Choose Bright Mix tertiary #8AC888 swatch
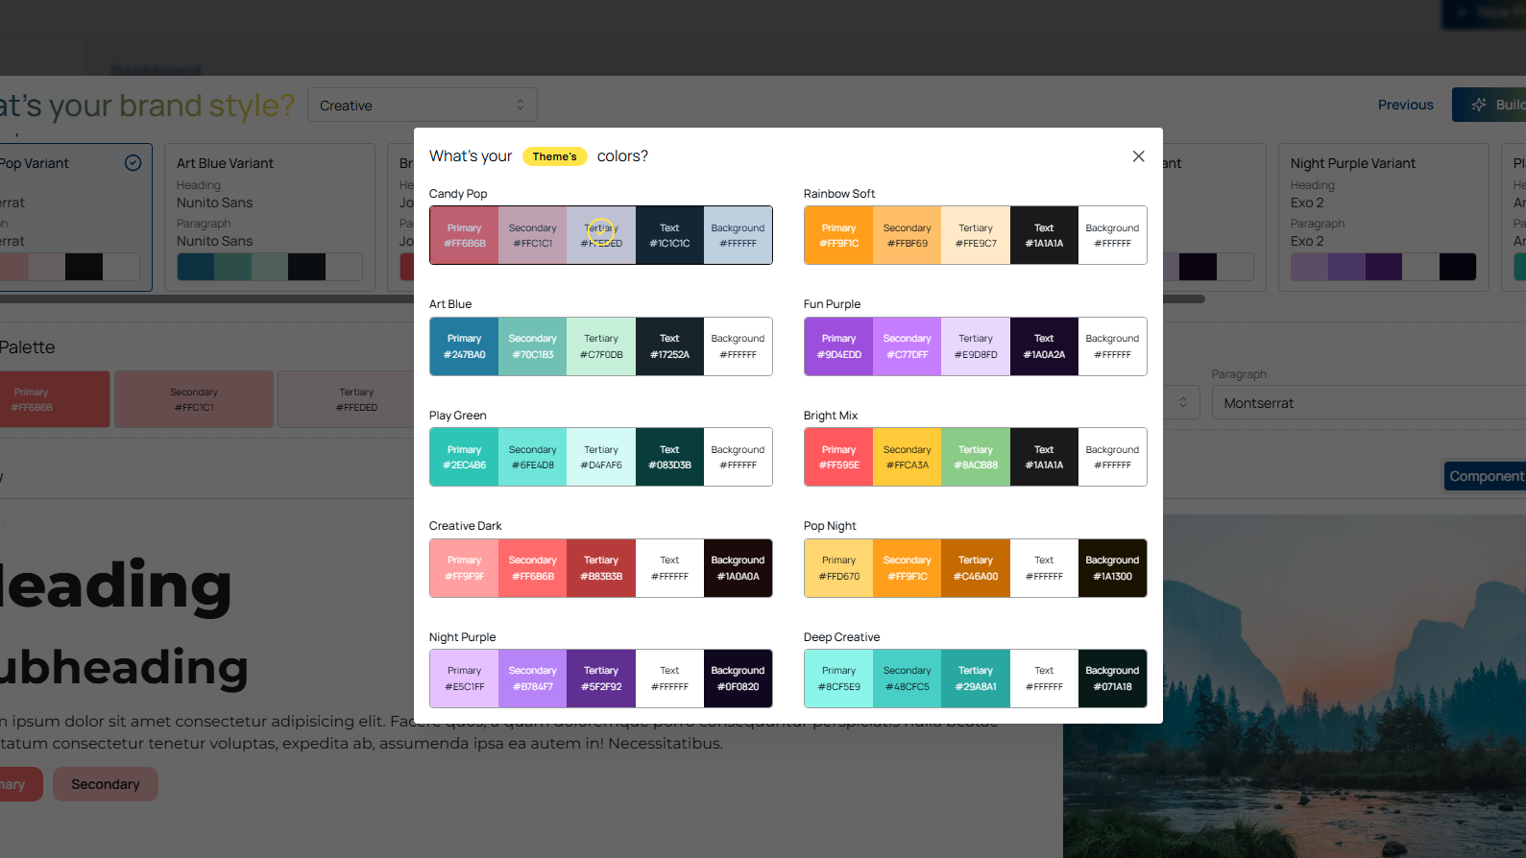Image resolution: width=1526 pixels, height=858 pixels. [976, 457]
